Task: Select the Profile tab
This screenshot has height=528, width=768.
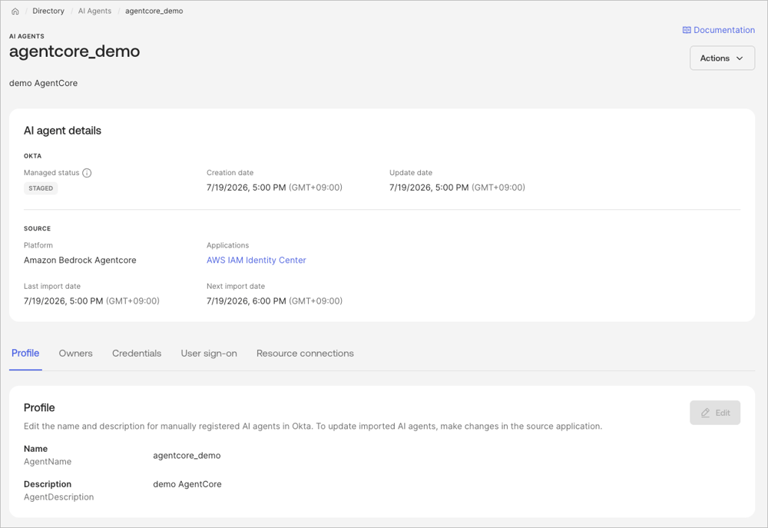Action: [25, 353]
